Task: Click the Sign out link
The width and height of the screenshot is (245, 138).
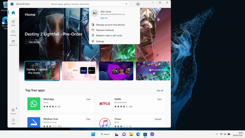Action: 104,18
